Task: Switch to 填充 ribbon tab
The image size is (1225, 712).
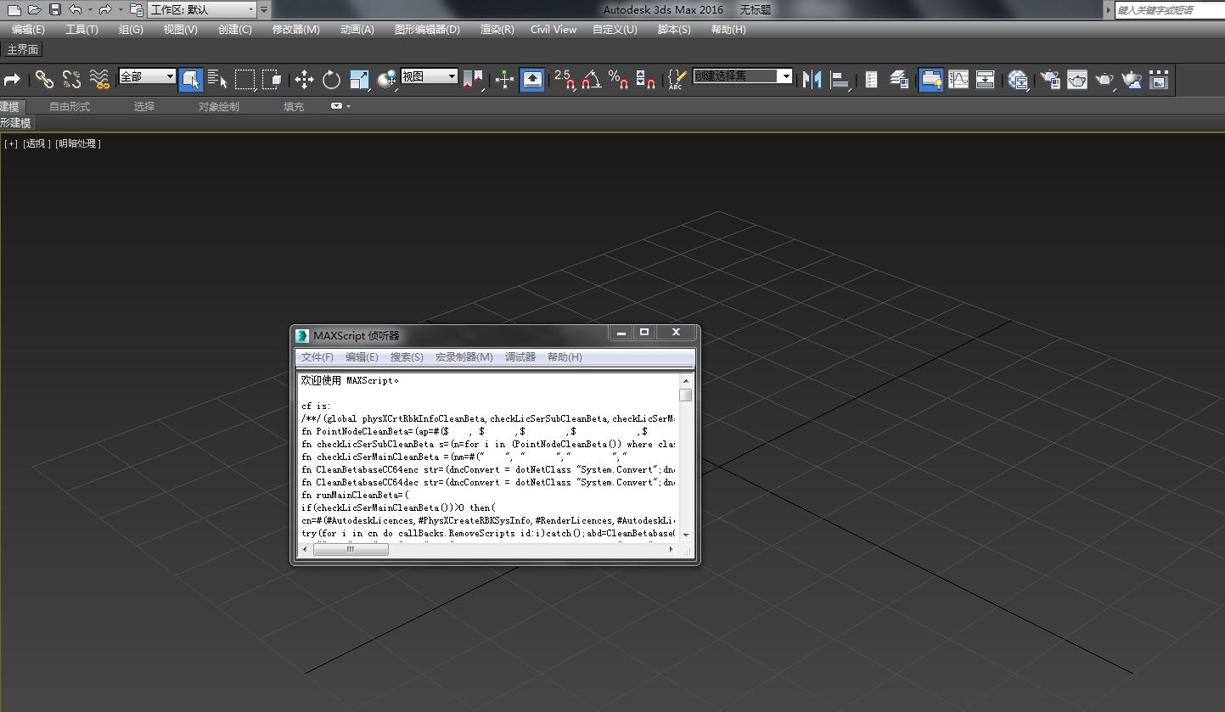Action: (294, 107)
